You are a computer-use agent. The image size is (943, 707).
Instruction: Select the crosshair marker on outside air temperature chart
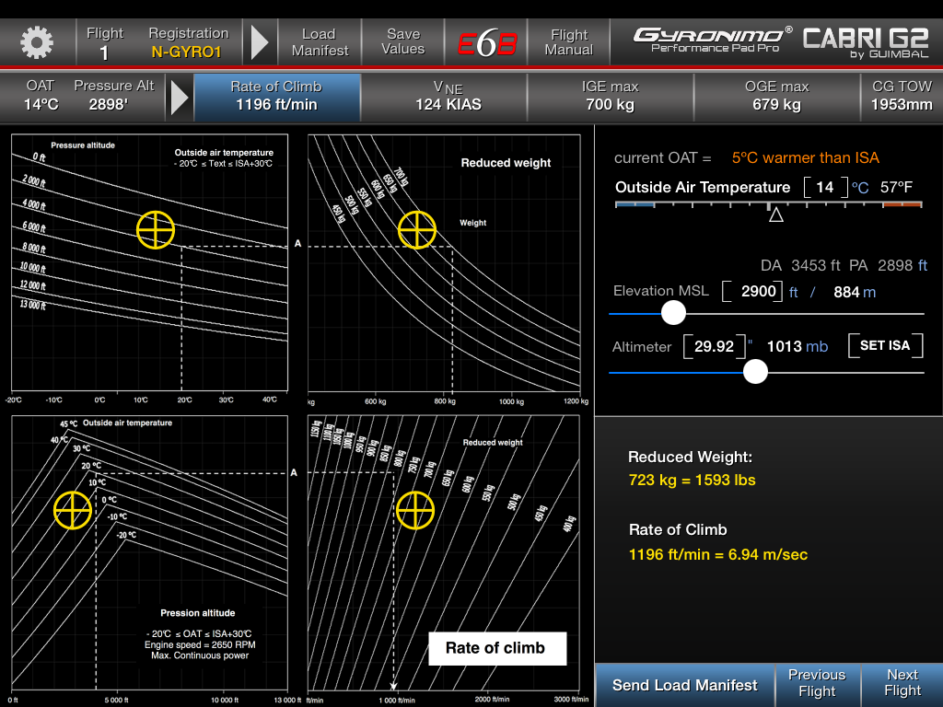pyautogui.click(x=72, y=510)
